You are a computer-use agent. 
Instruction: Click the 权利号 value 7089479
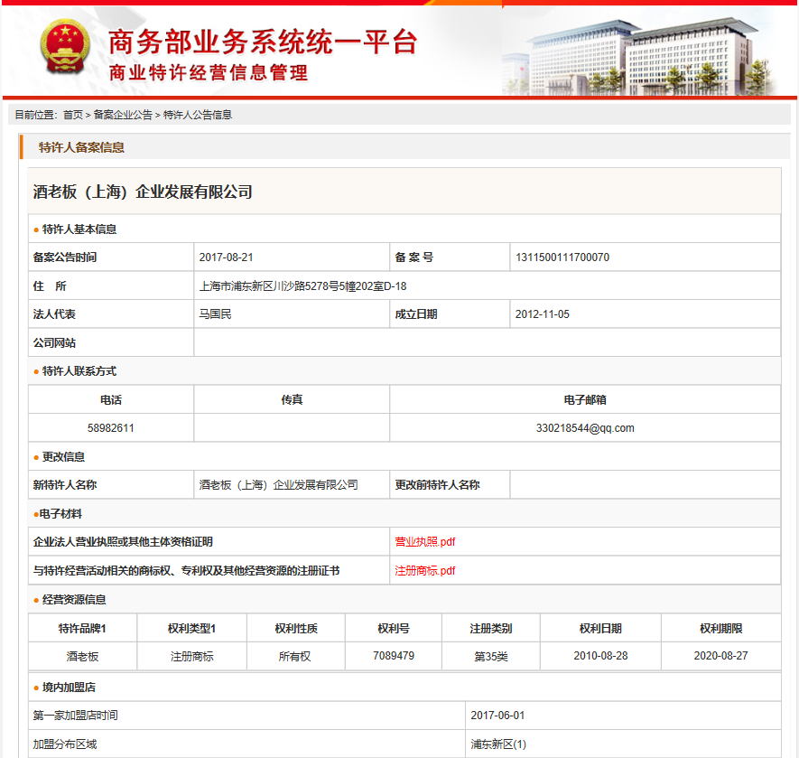point(394,656)
